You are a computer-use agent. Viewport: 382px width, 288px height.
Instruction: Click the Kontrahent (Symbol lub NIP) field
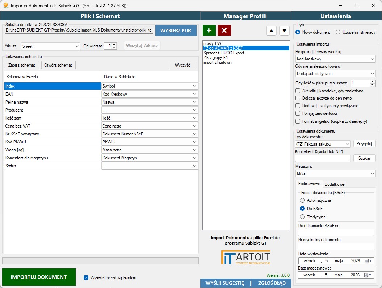323,158
